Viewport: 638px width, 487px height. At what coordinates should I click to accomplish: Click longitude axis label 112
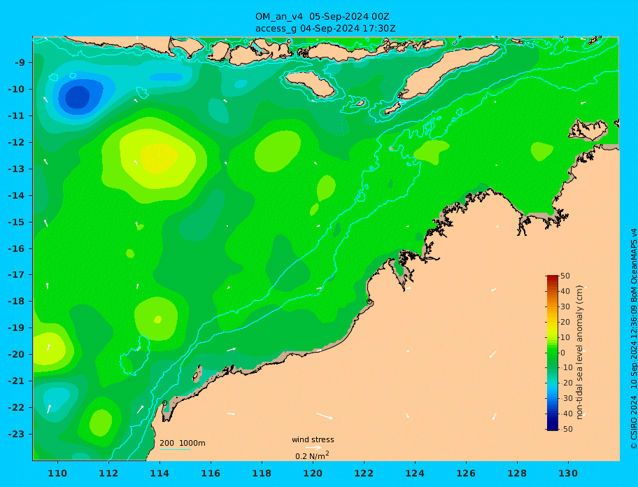click(x=108, y=473)
